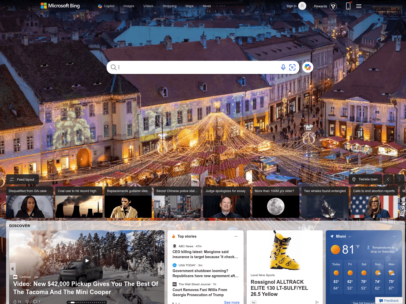Click See more top stories
This screenshot has width=406, height=304.
(232, 302)
